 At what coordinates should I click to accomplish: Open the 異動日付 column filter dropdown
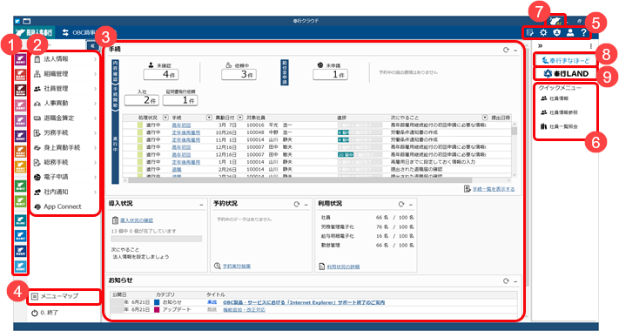pyautogui.click(x=240, y=118)
